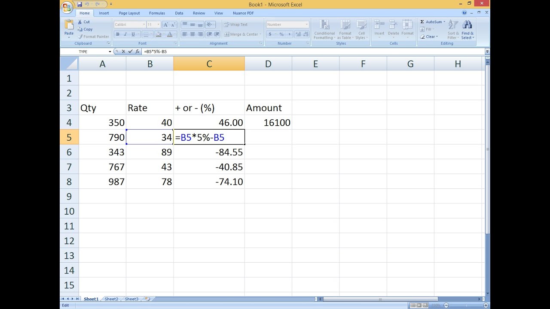
Task: Expand the formula bar chevron
Action: coord(487,51)
